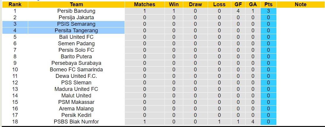Click the Rank column header
The height and width of the screenshot is (127, 325).
click(x=15, y=4)
